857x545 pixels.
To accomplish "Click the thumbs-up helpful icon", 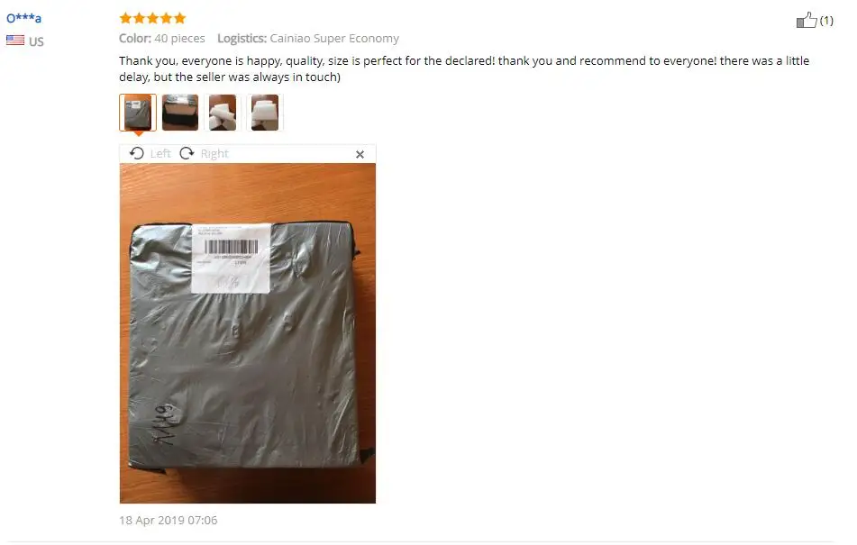I will 807,20.
